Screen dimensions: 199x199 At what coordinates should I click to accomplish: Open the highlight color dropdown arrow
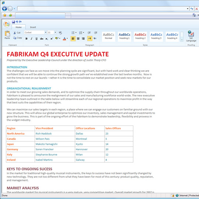pyautogui.click(x=60, y=38)
